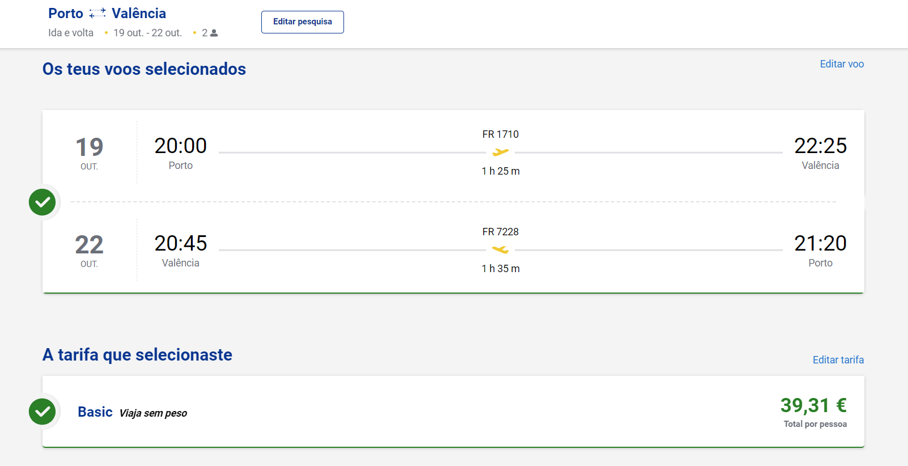Screen dimensions: 908x466
Task: Select the 20:45 Valência departure time
Action: point(181,243)
